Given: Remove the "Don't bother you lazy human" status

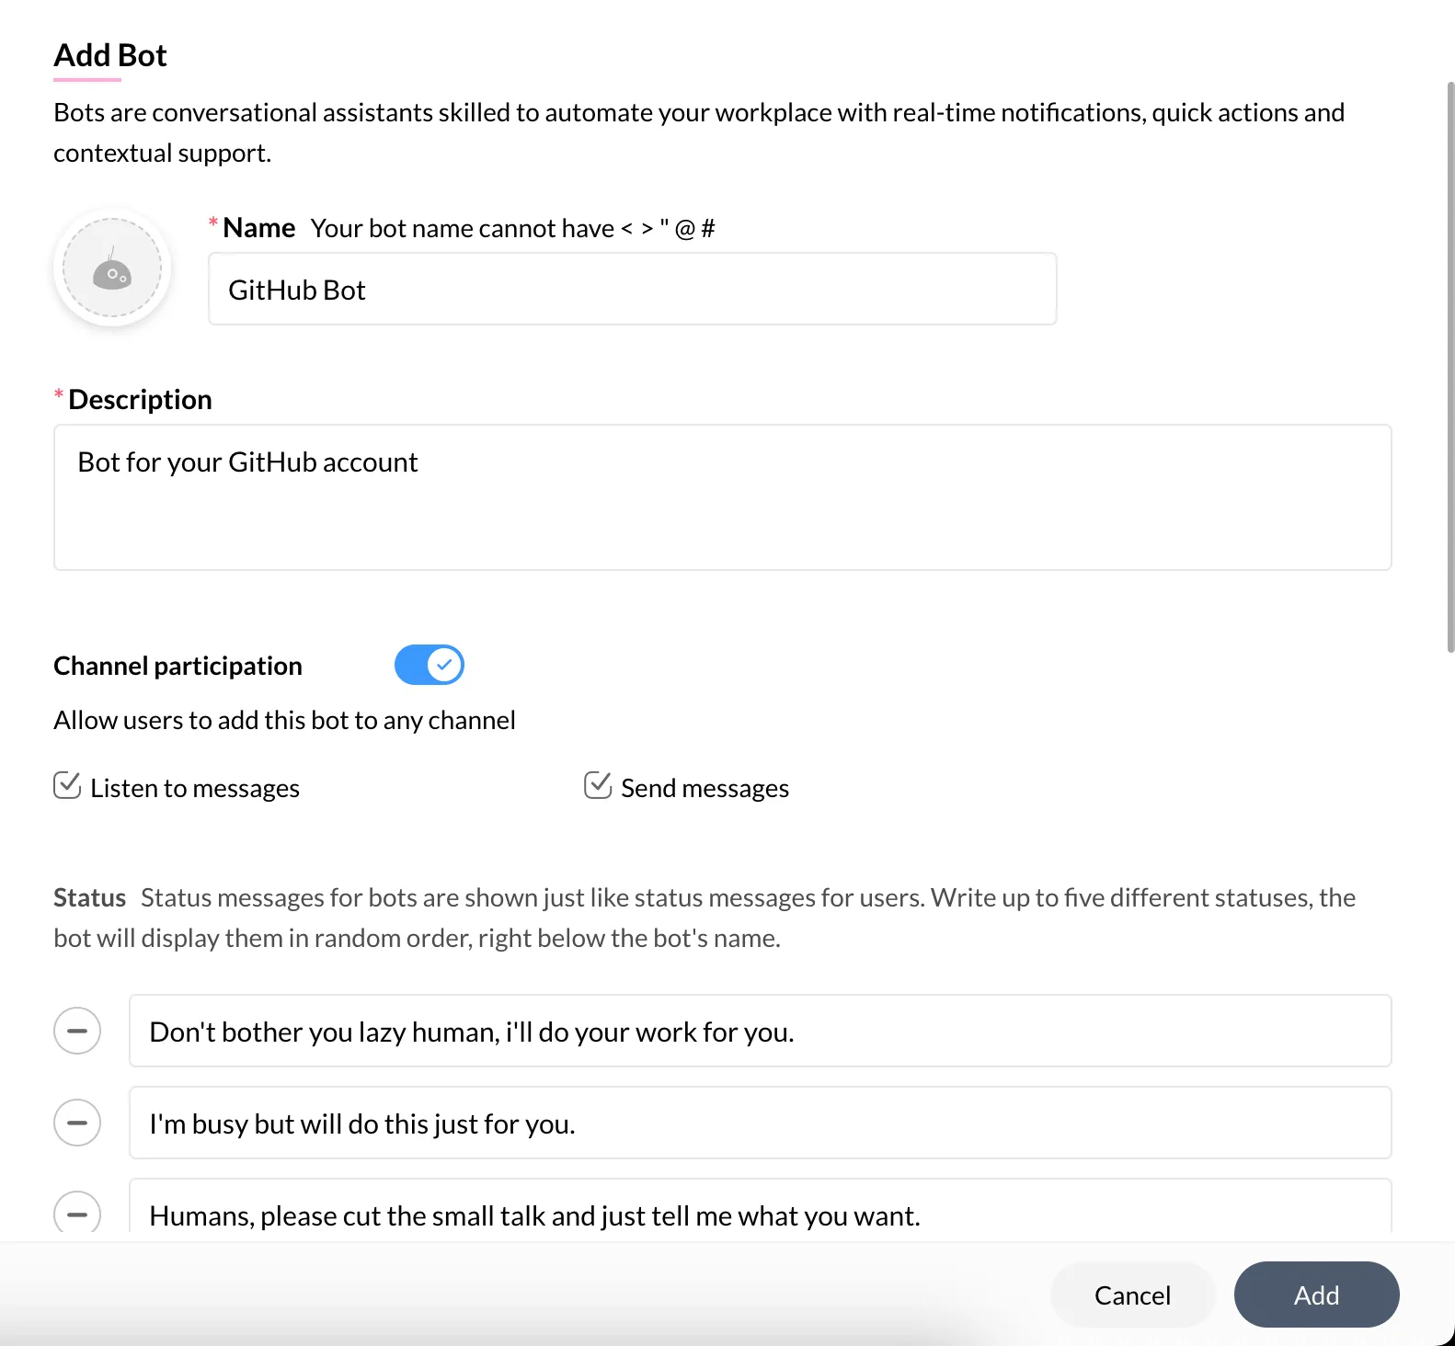Looking at the screenshot, I should (x=77, y=1031).
